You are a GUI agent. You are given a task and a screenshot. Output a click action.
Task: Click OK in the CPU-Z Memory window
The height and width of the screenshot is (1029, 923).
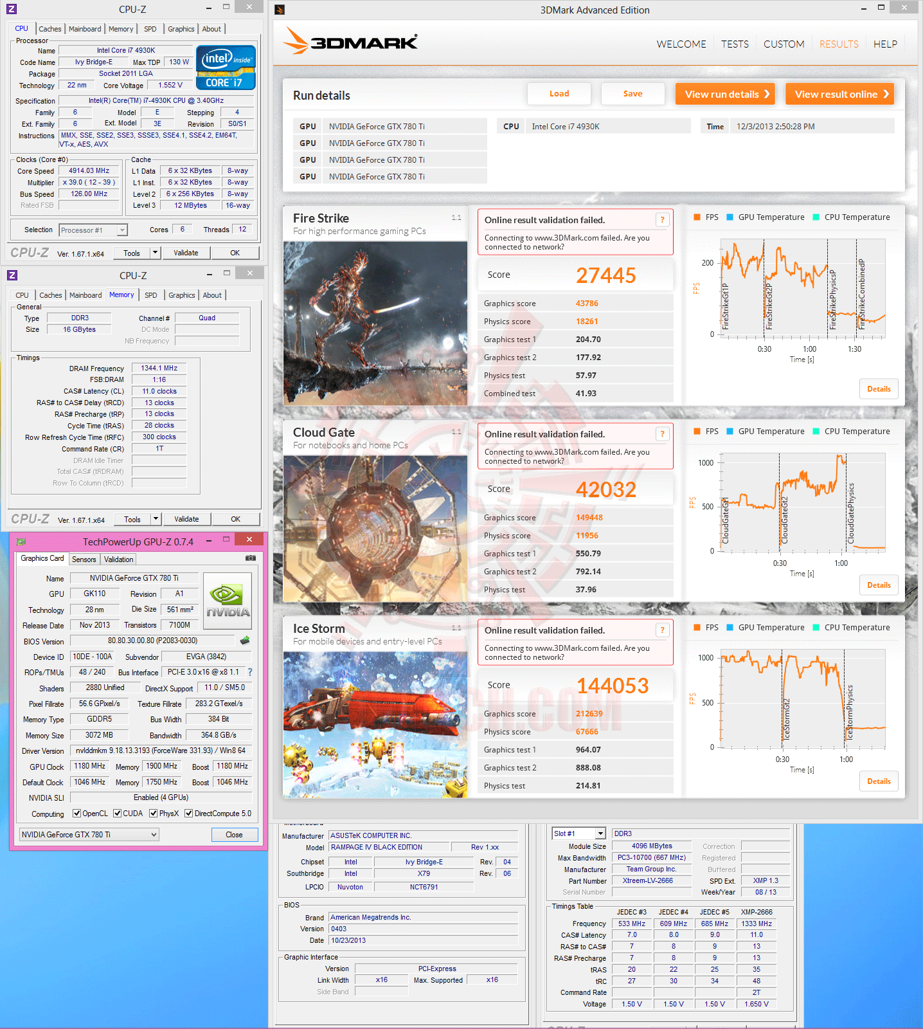click(x=236, y=519)
